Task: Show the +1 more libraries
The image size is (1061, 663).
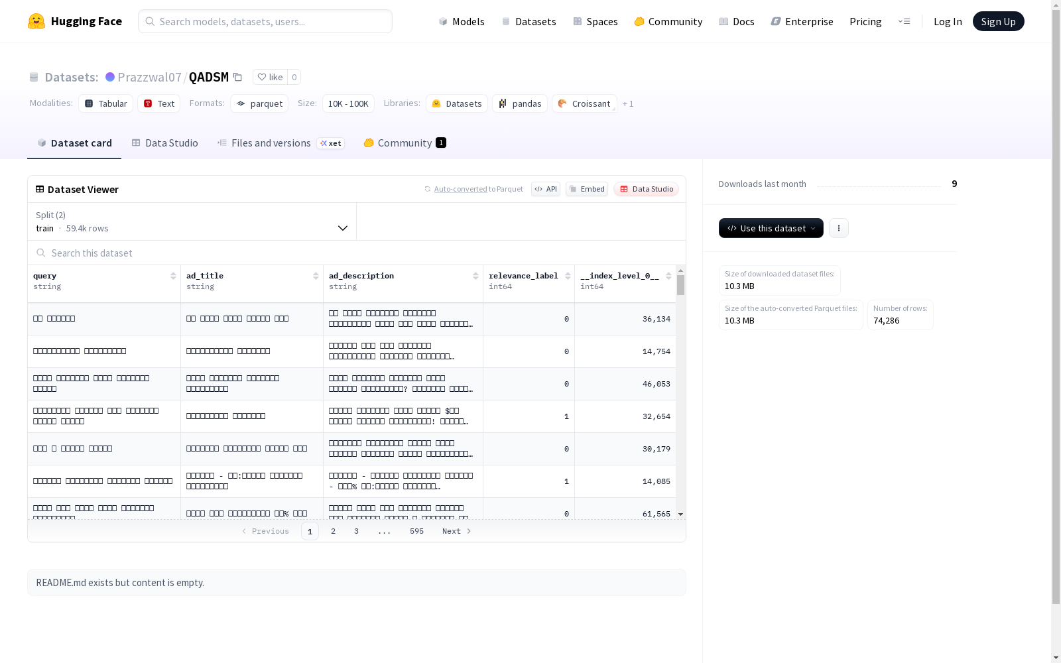Action: coord(628,103)
